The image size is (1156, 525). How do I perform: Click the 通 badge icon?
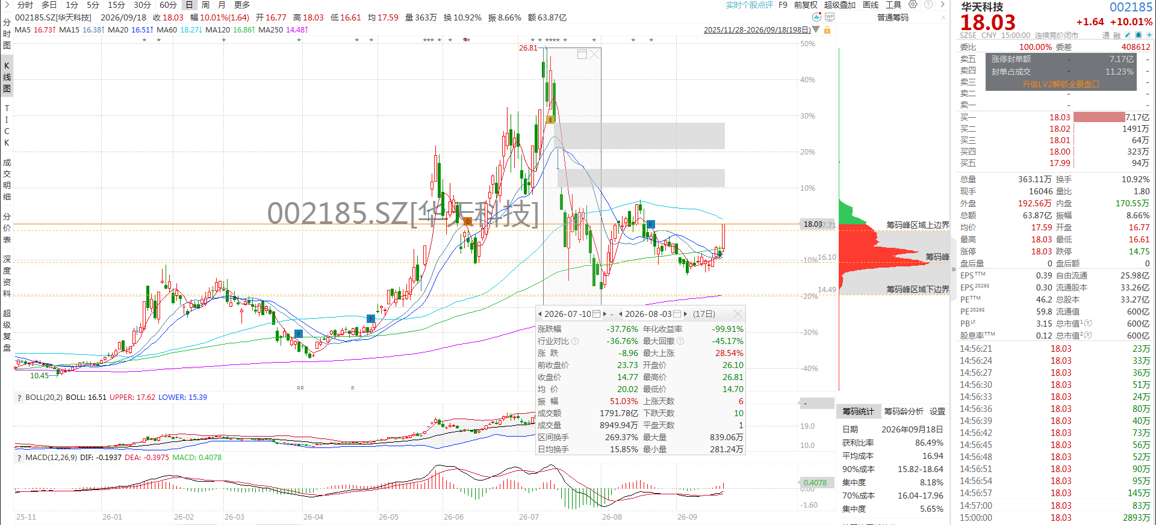tap(1106, 35)
